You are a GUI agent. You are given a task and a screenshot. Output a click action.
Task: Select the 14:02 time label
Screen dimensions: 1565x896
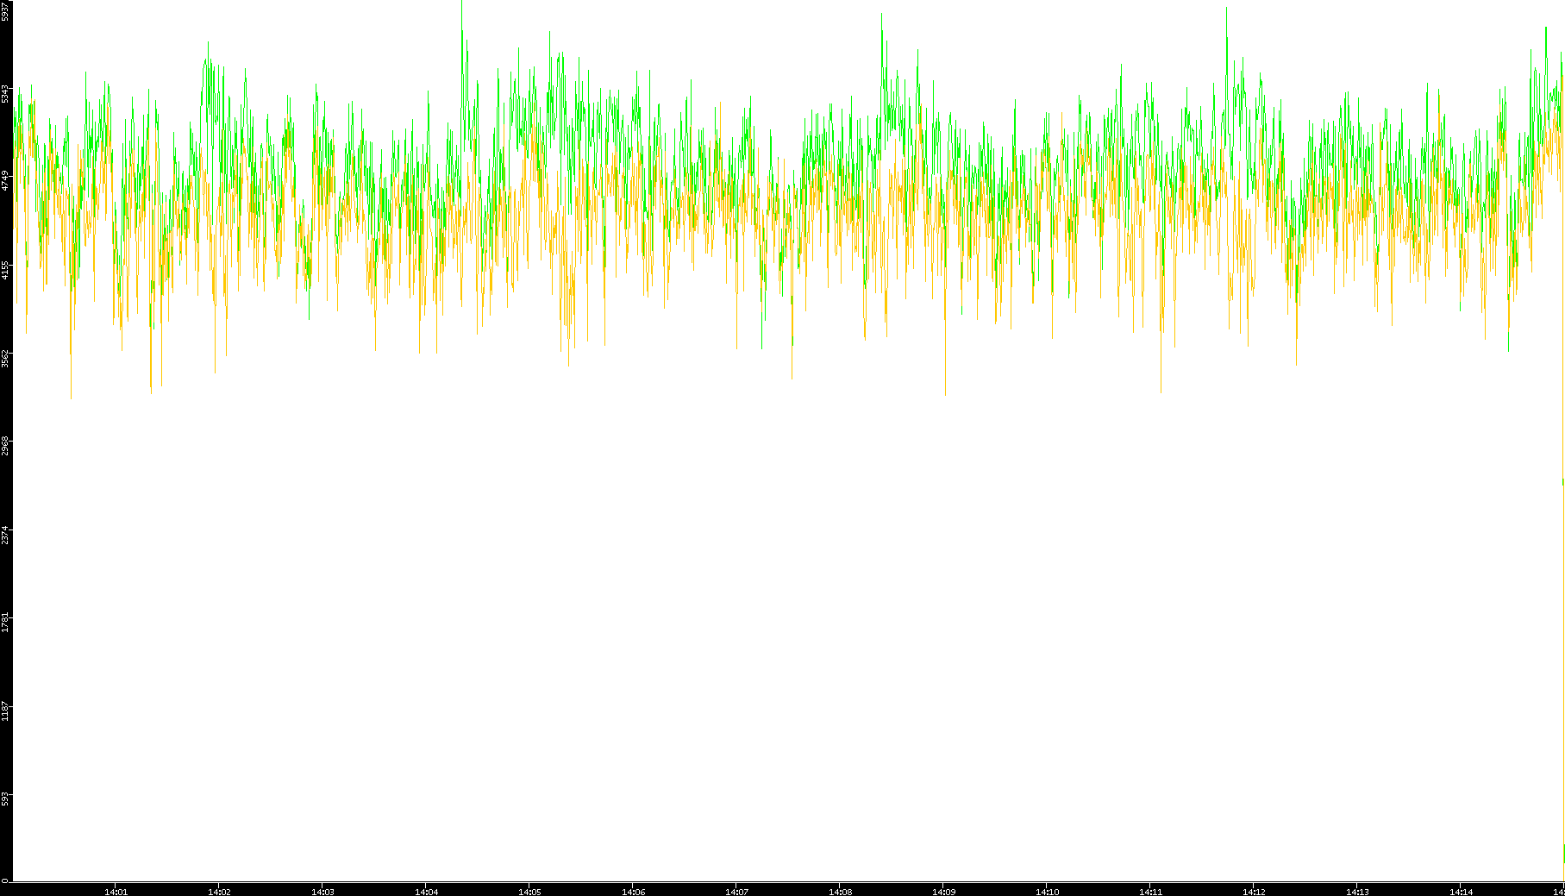[x=219, y=892]
